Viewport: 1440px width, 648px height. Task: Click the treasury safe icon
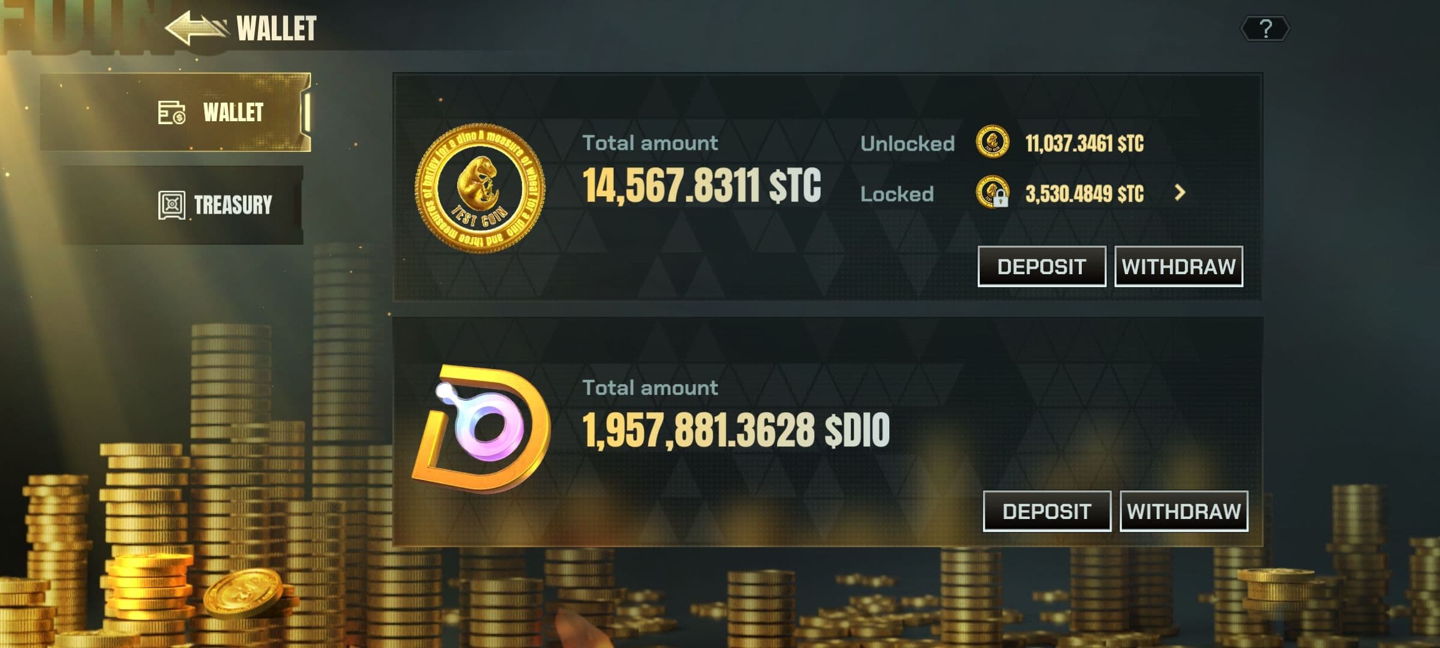click(172, 205)
